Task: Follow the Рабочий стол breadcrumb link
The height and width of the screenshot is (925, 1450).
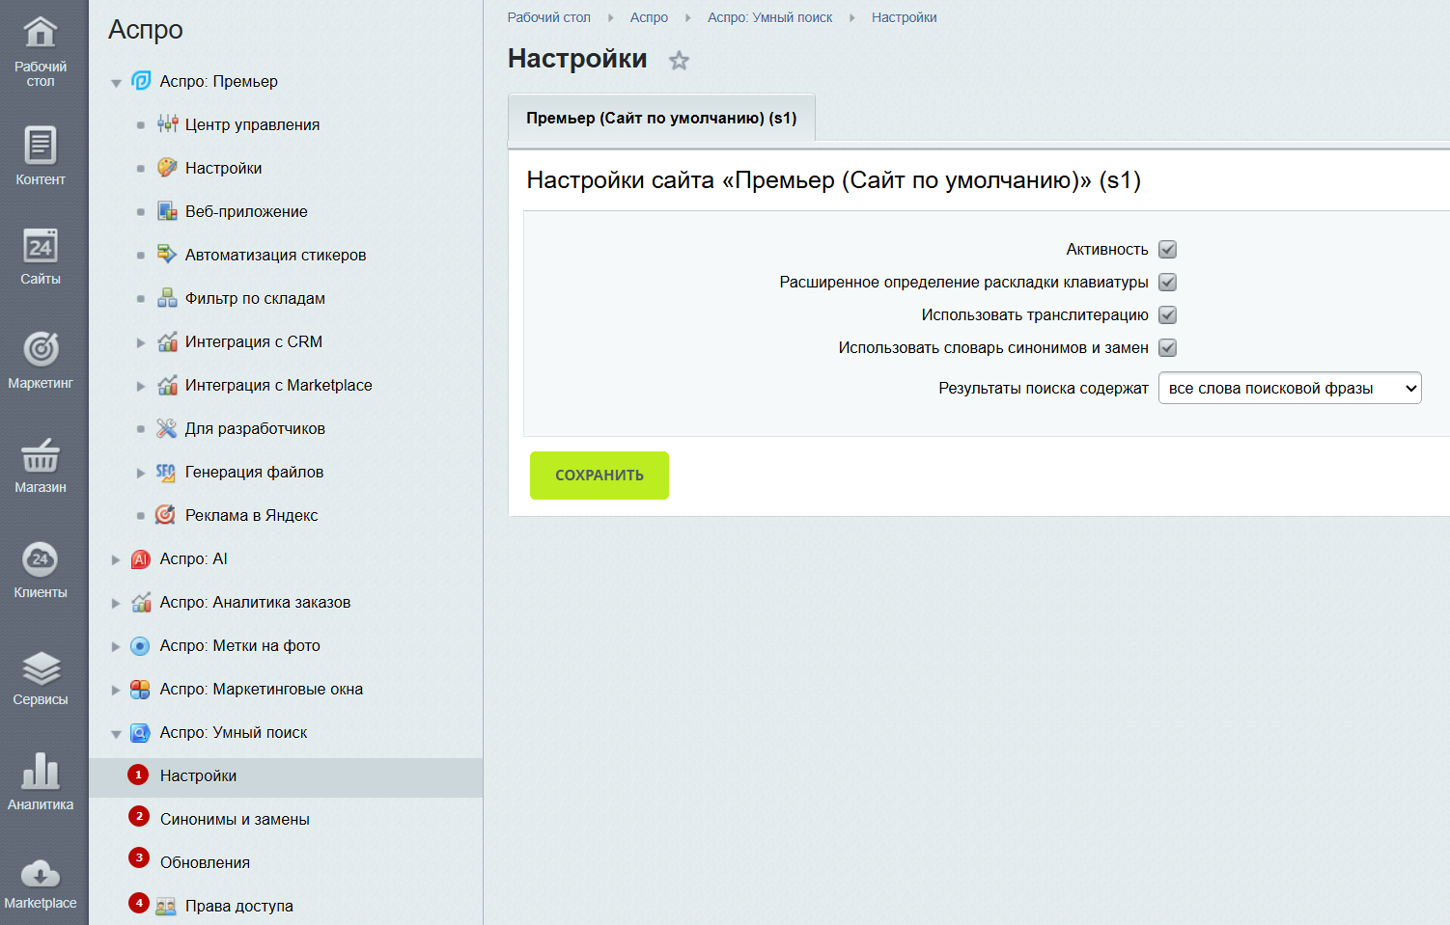Action: 549,17
